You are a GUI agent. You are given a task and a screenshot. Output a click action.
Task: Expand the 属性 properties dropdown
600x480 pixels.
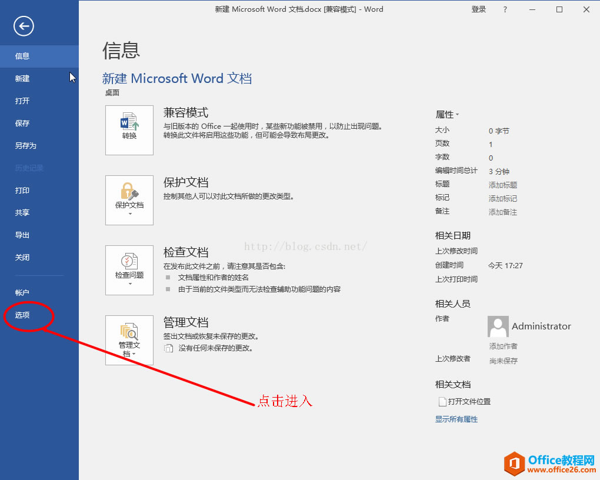(447, 115)
